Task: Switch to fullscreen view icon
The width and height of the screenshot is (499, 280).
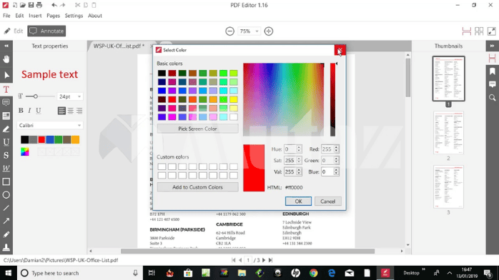Action: pyautogui.click(x=492, y=31)
